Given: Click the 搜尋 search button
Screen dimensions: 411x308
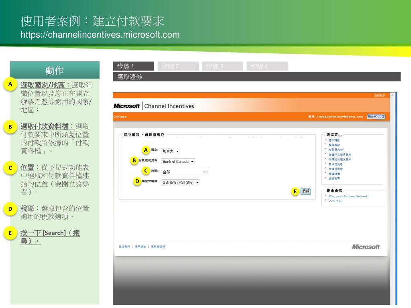Looking at the screenshot, I should [x=305, y=191].
